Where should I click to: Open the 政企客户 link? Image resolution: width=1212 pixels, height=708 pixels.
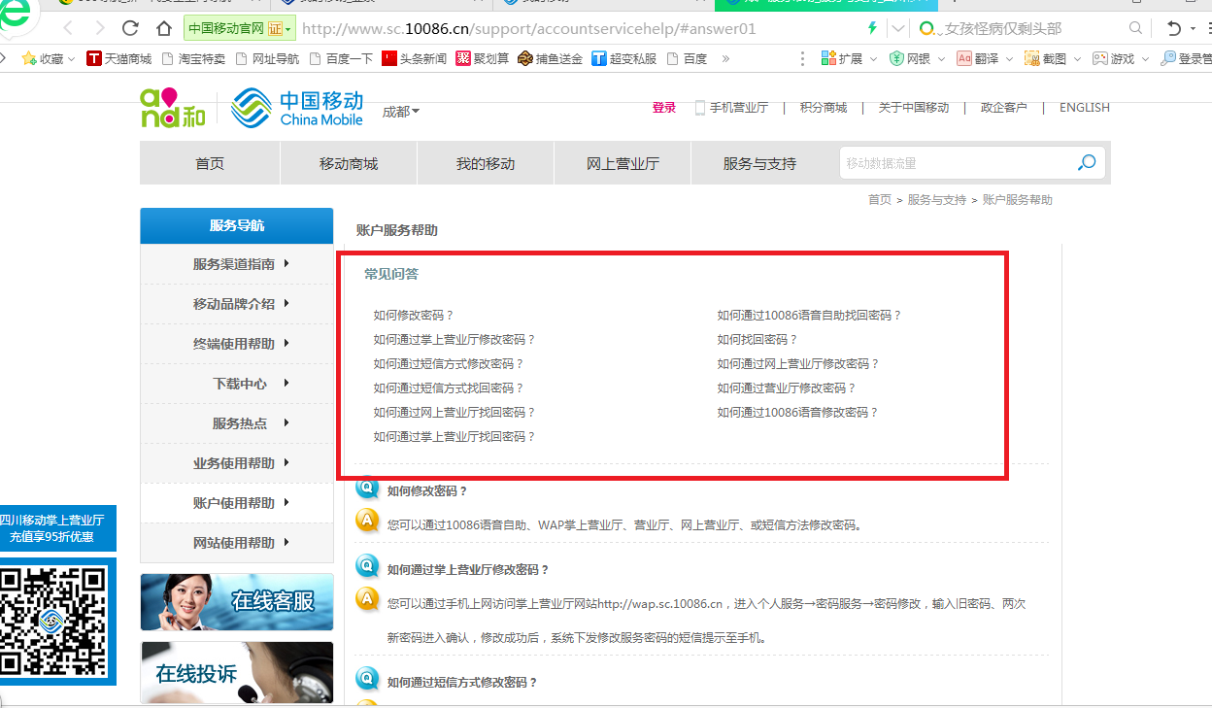(1004, 108)
